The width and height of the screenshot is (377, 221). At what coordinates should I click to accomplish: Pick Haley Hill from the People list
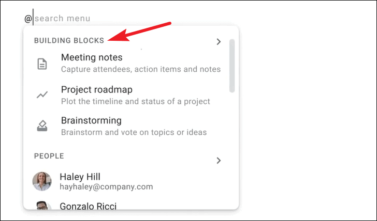127,181
